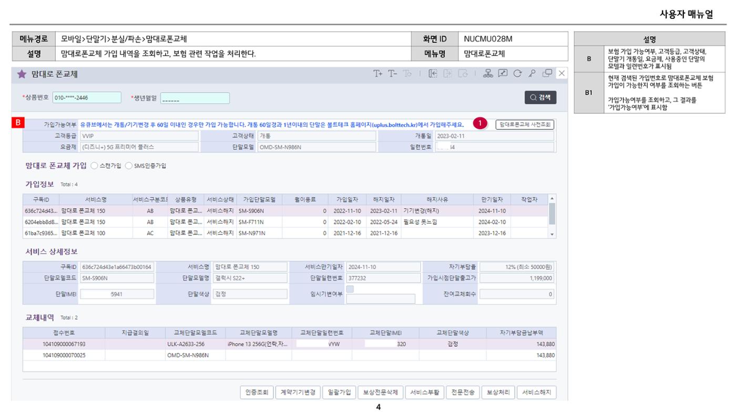Sort by the 만기일자 column header
The height and width of the screenshot is (414, 736).
[492, 200]
